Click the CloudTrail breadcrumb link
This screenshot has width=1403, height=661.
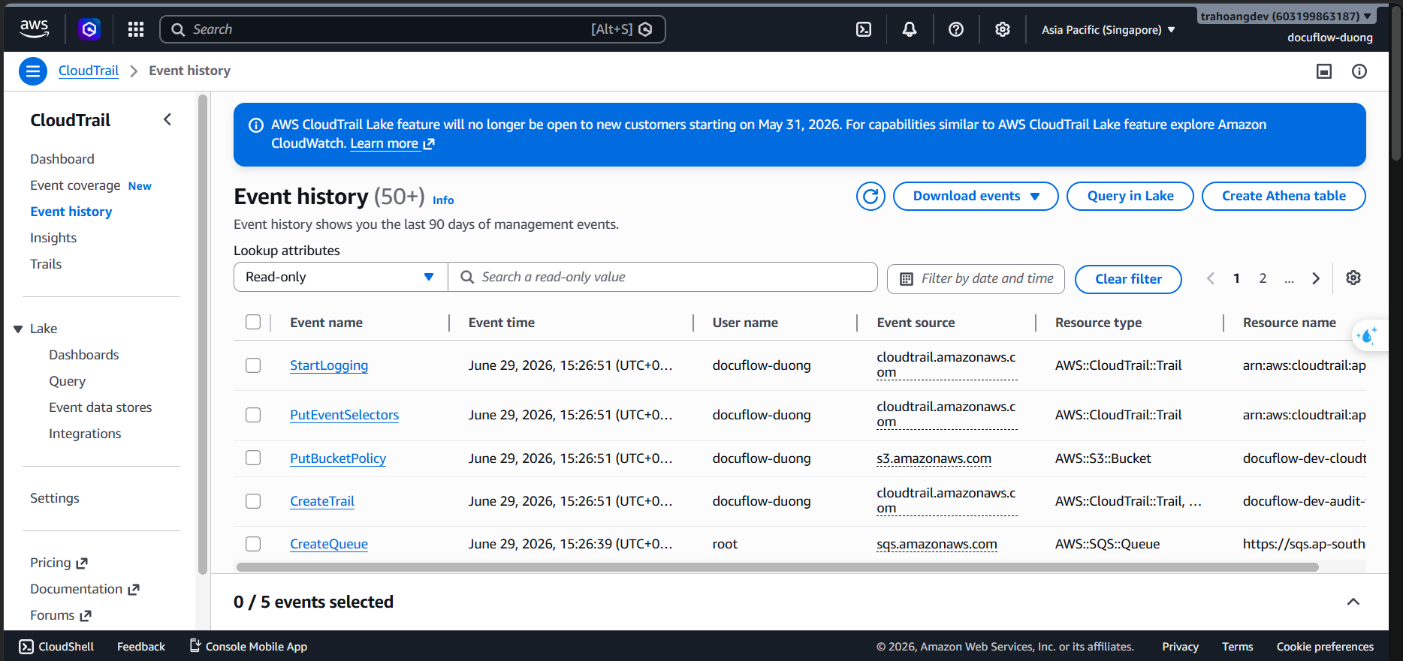(x=89, y=71)
